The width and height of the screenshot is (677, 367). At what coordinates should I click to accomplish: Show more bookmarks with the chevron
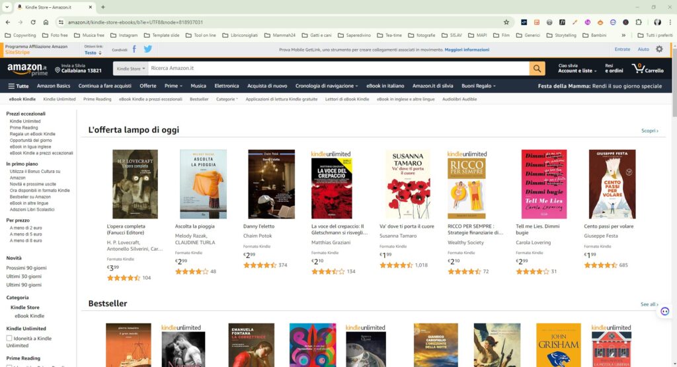tap(623, 36)
